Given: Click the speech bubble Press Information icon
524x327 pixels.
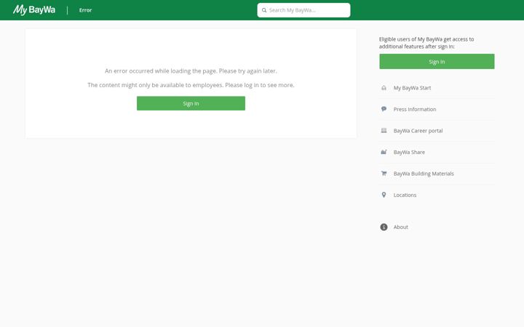Looking at the screenshot, I should click(x=384, y=109).
